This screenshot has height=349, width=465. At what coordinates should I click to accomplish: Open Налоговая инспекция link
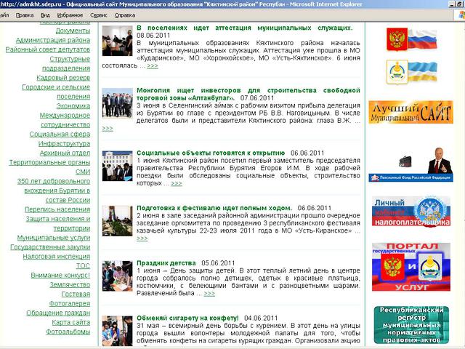57,257
